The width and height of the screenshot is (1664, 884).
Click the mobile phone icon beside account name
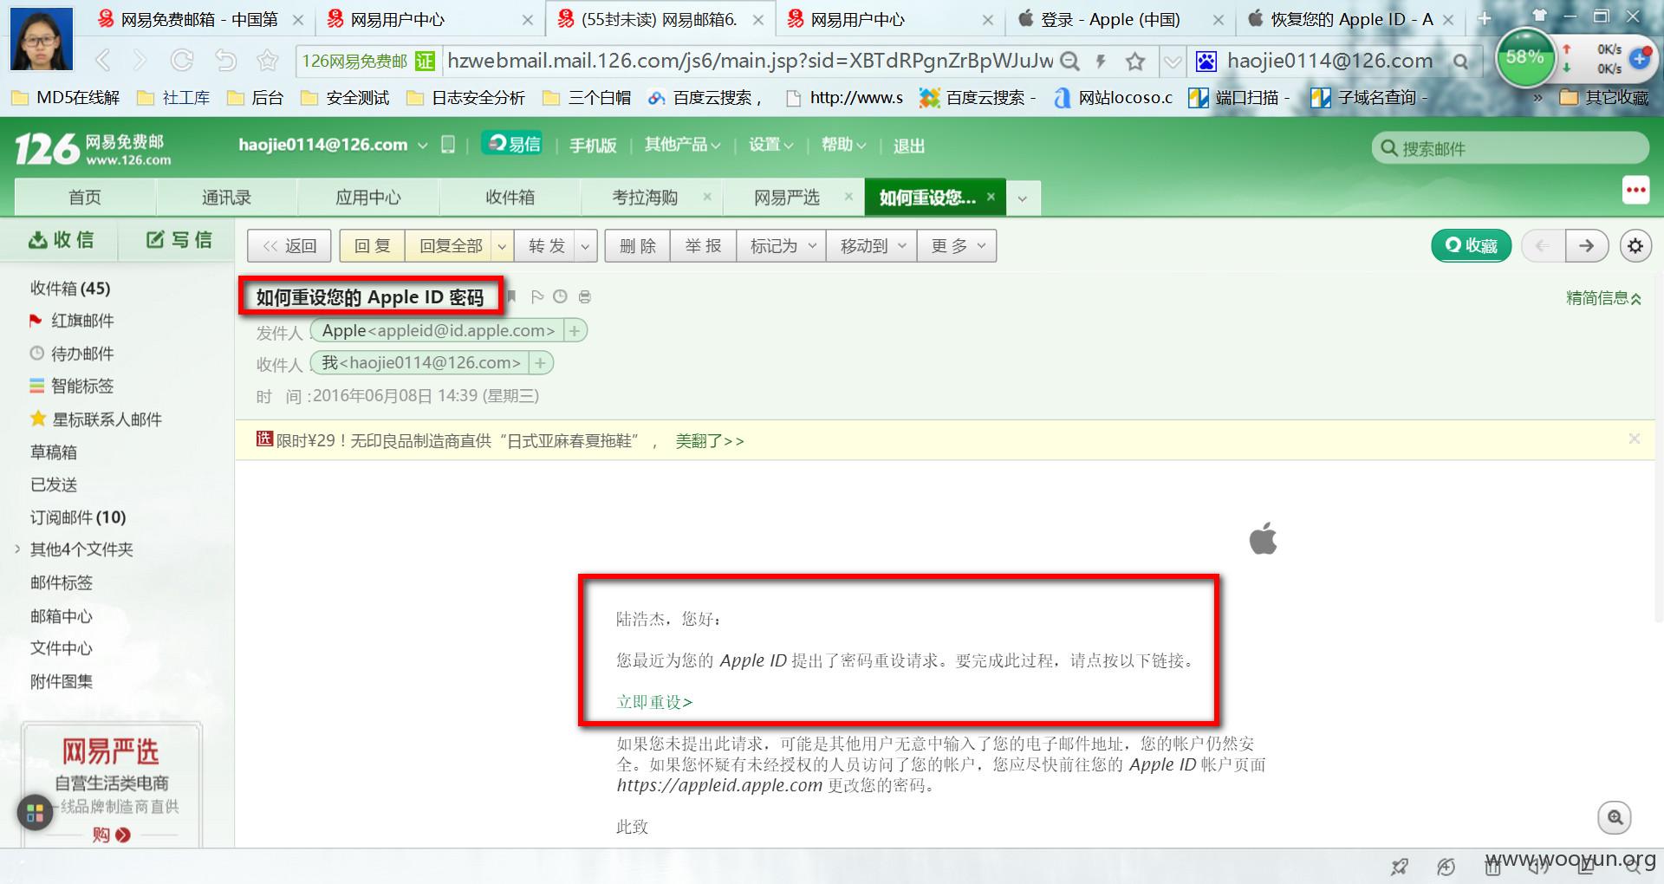click(448, 145)
